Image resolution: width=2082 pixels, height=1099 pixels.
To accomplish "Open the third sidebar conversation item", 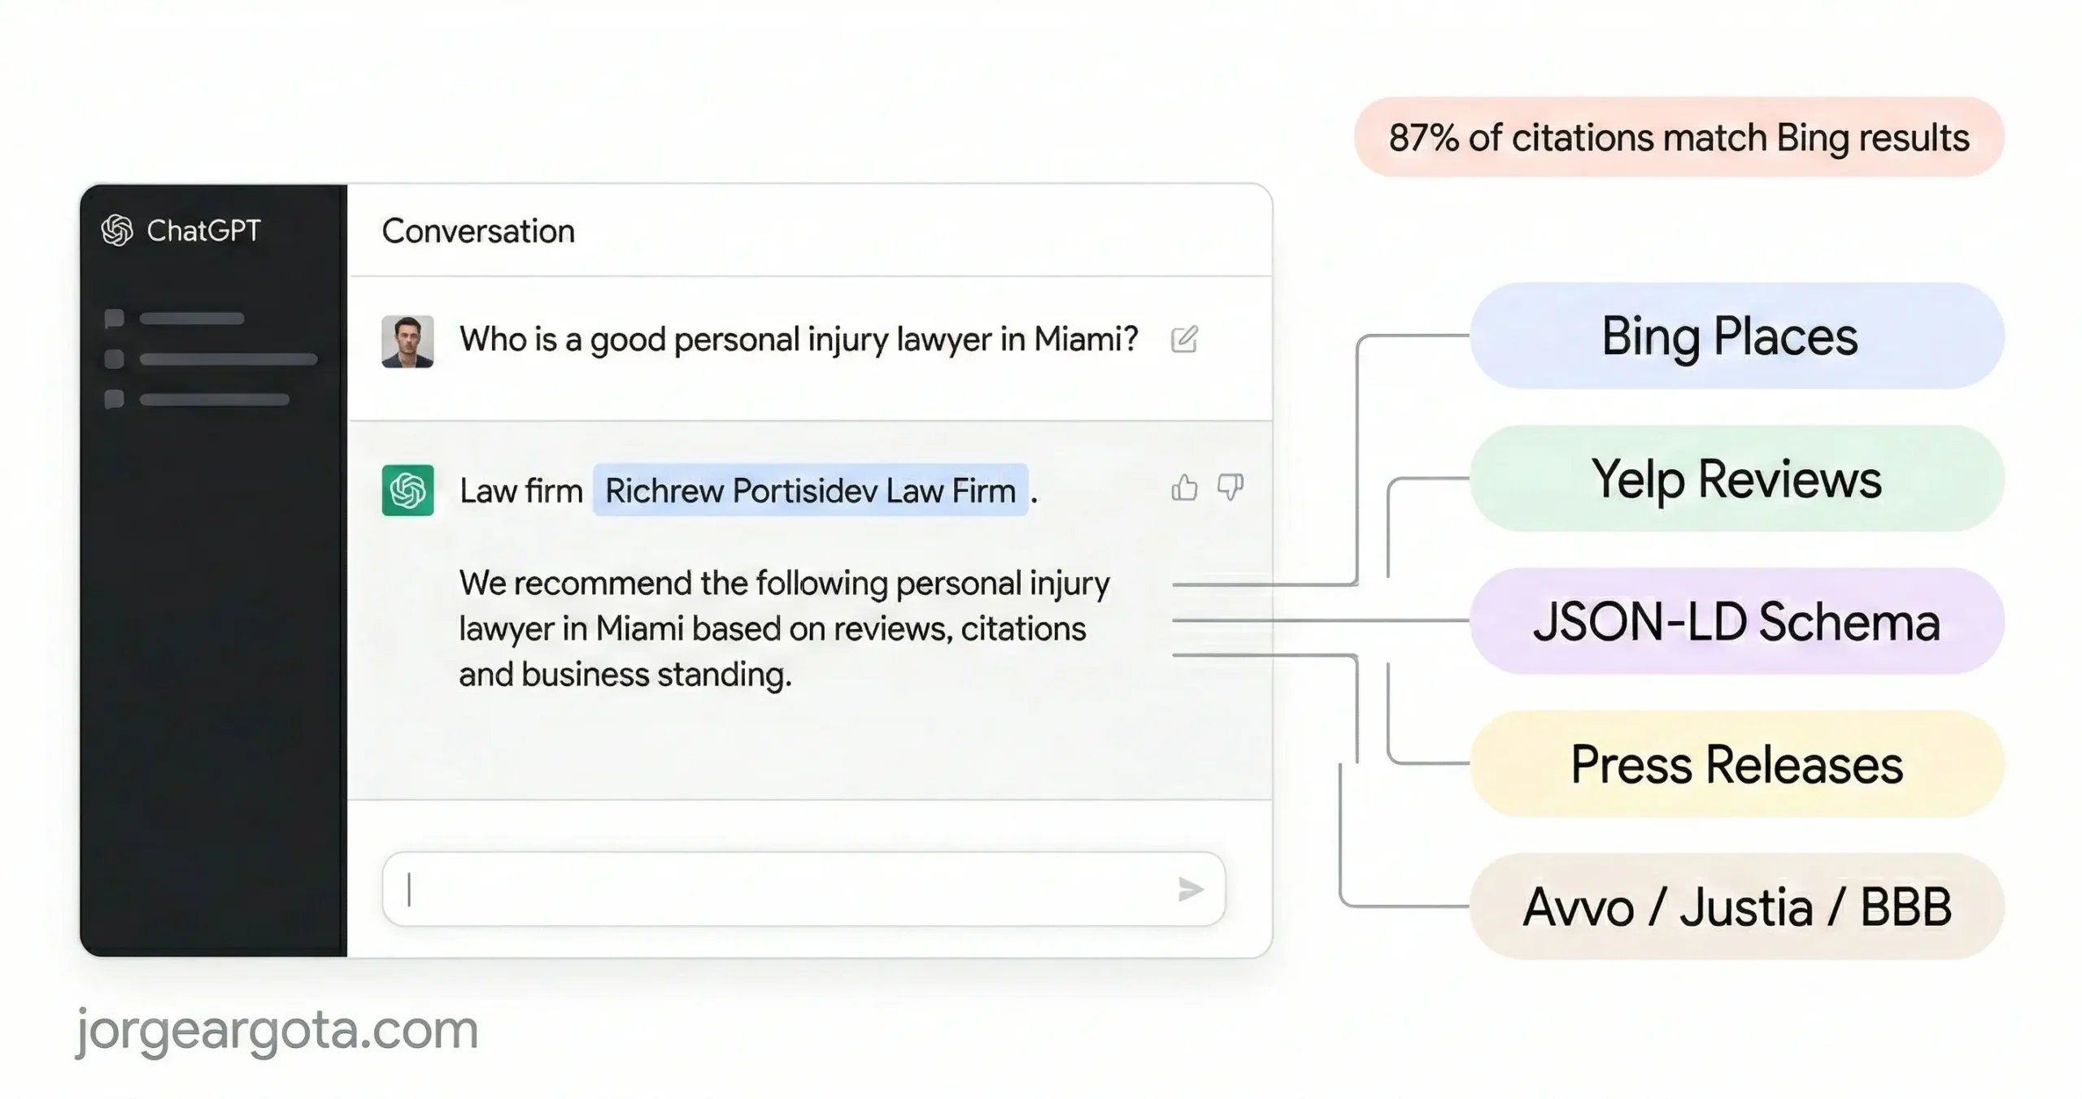I will click(213, 400).
